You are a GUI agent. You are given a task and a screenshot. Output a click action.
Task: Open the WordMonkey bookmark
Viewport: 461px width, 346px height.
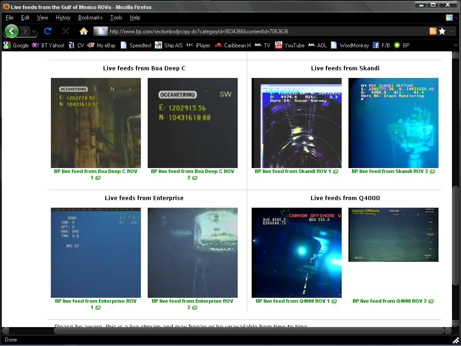tap(350, 46)
